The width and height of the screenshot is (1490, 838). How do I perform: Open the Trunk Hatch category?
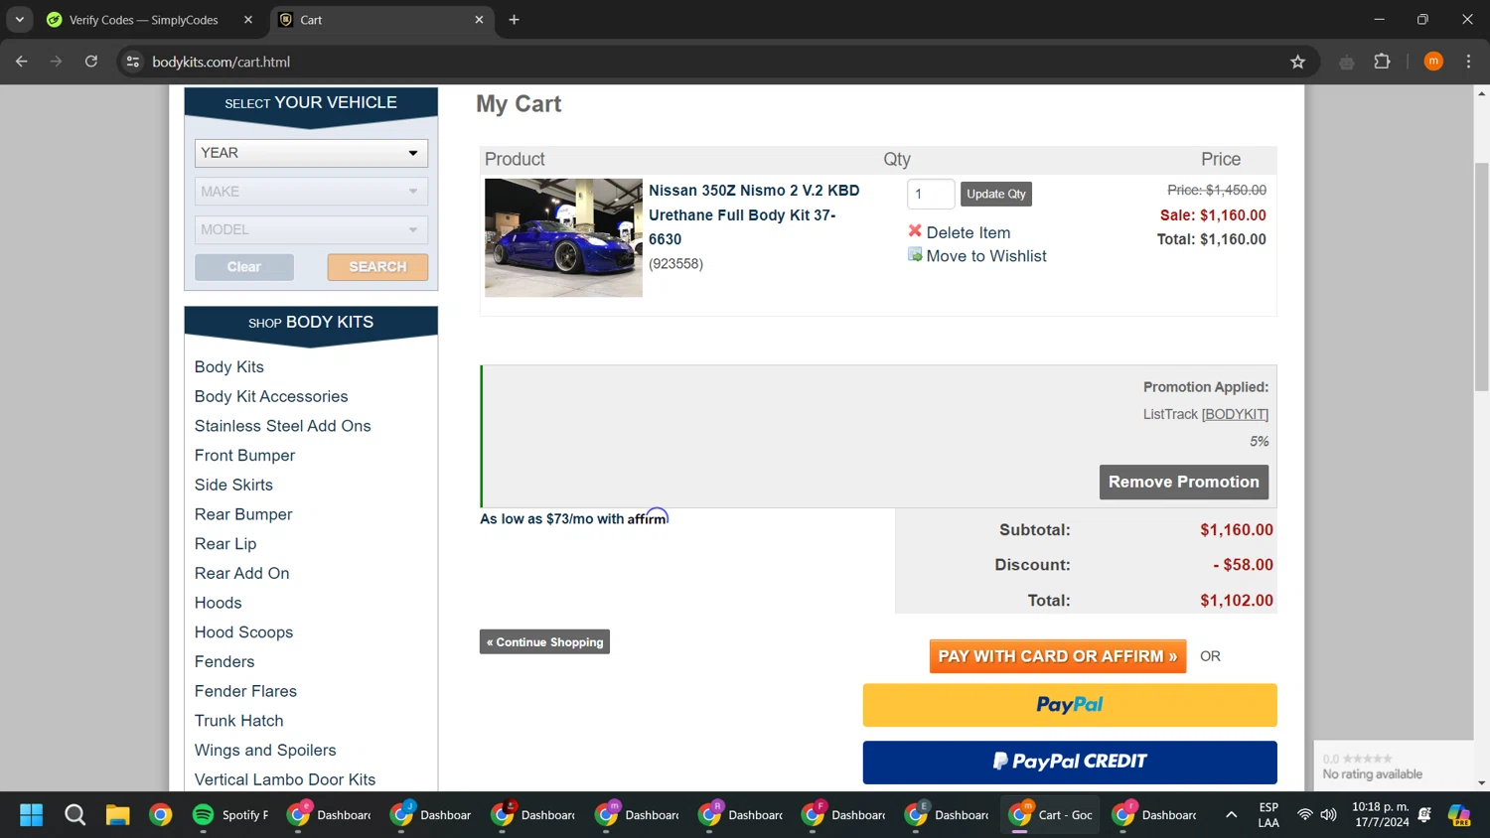[239, 721]
